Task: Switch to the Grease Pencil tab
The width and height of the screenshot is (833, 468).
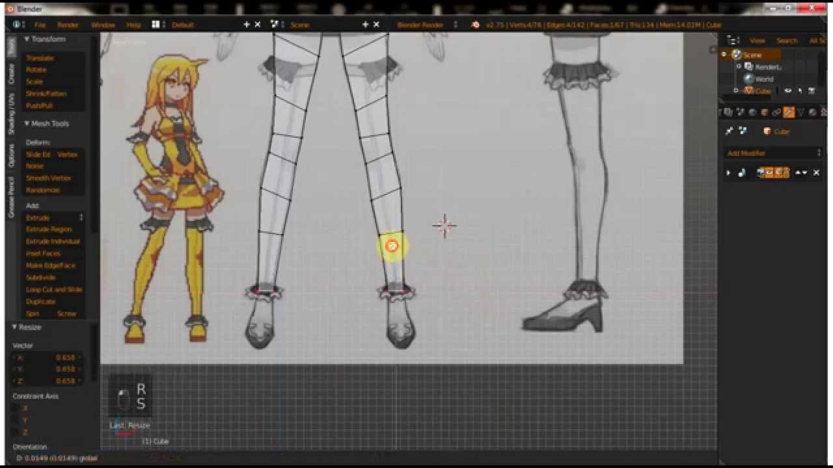Action: [x=11, y=197]
